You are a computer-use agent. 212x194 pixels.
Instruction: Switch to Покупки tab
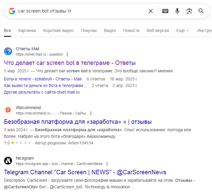coord(89,30)
